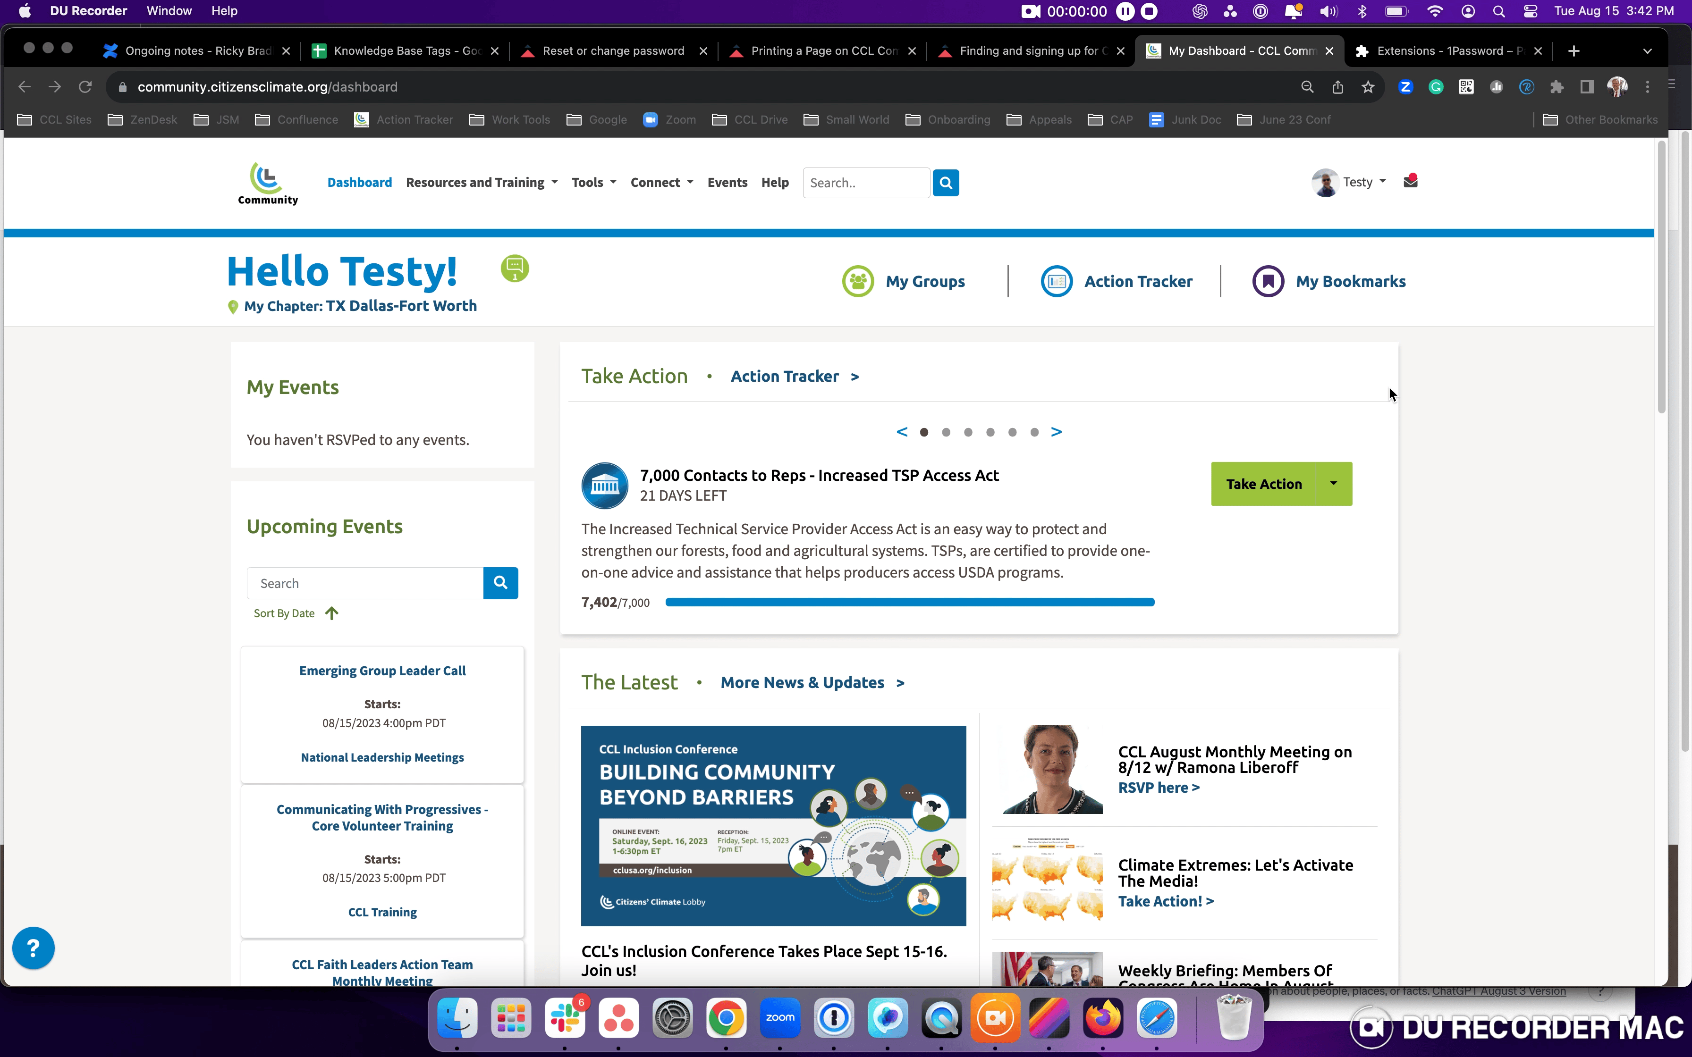
Task: Reload the page in Chrome
Action: 85,87
